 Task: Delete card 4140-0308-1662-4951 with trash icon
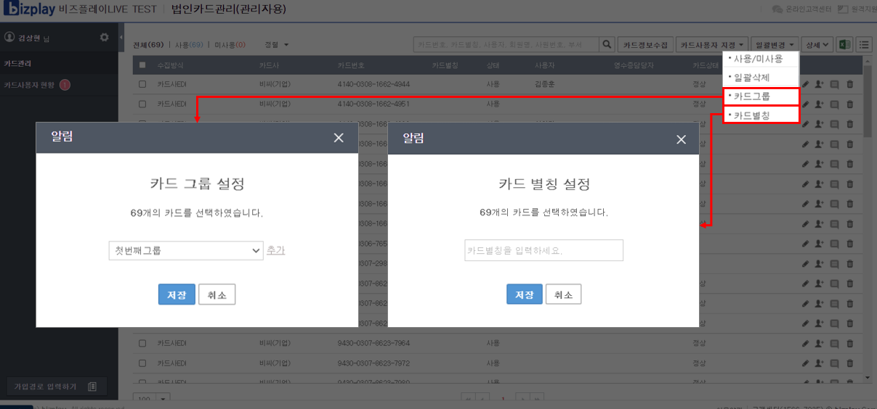pos(850,104)
